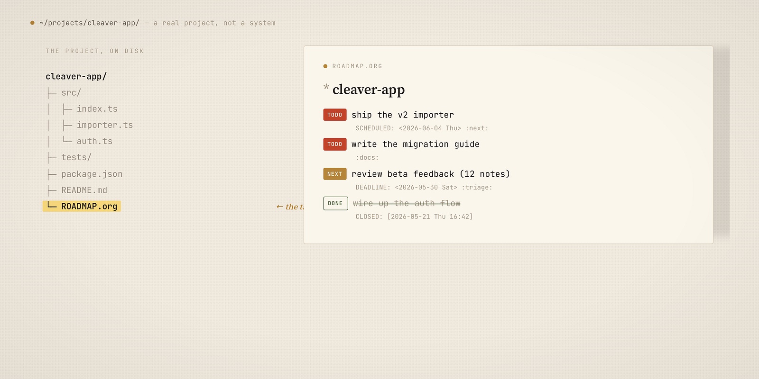Viewport: 759px width, 379px height.
Task: Click the struck-through "wire up the auth flow"
Action: coord(407,203)
